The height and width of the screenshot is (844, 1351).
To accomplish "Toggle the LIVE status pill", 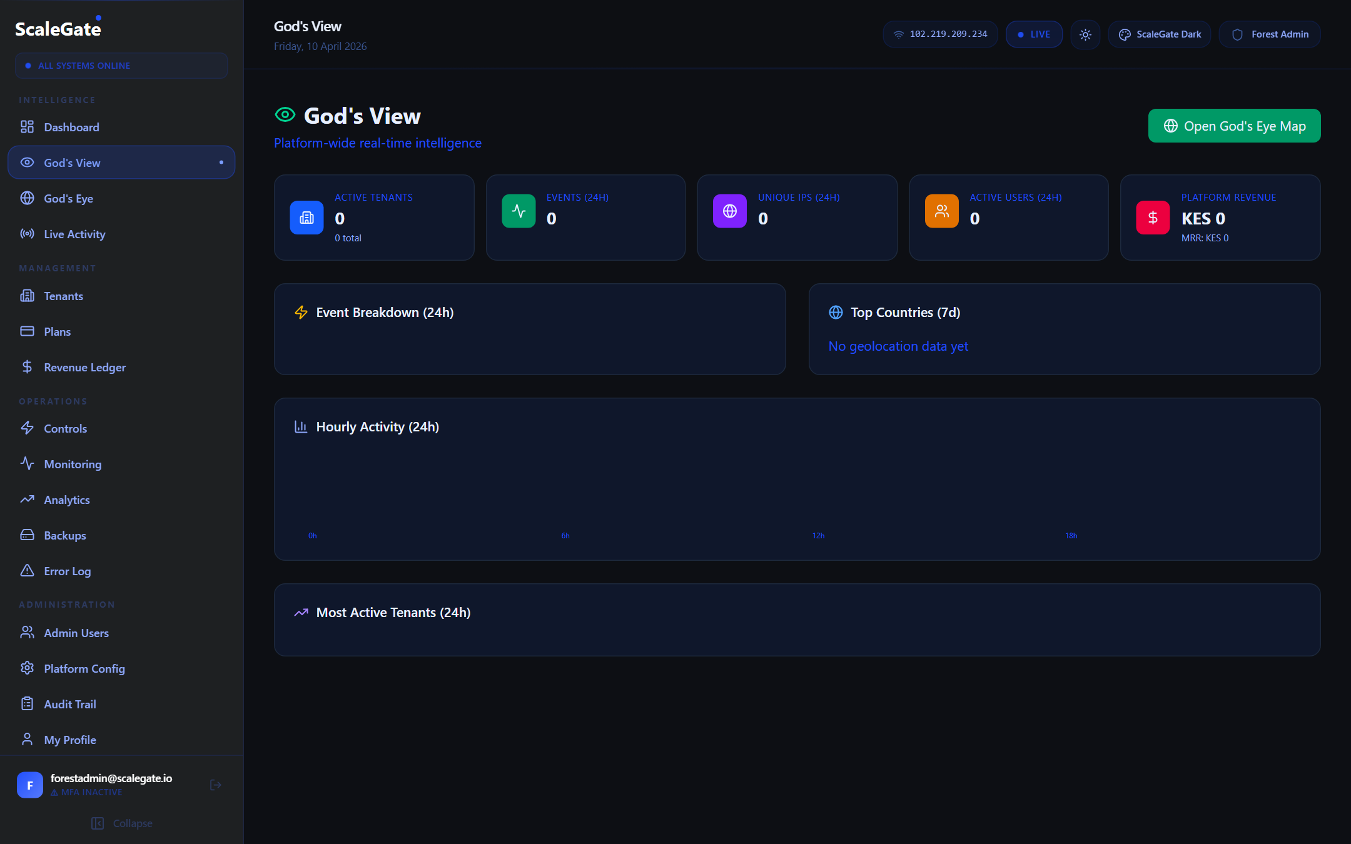I will coord(1034,34).
